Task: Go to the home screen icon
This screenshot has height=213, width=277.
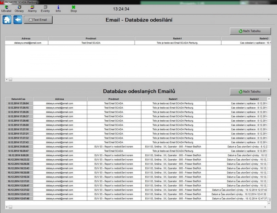Action: [7, 20]
